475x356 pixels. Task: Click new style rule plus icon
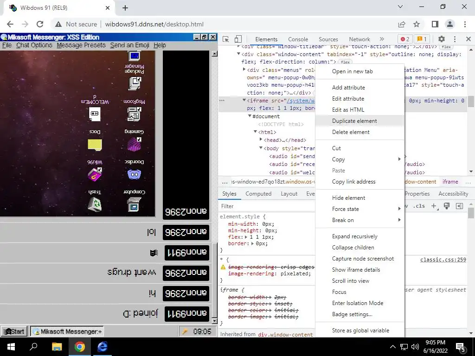[x=434, y=206]
